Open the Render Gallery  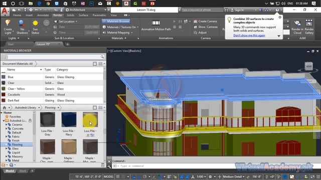coord(309,27)
